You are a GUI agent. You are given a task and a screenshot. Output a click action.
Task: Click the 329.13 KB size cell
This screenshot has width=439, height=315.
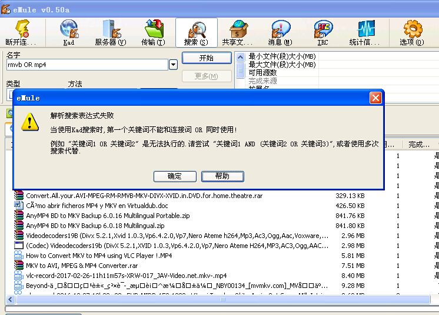coord(350,196)
